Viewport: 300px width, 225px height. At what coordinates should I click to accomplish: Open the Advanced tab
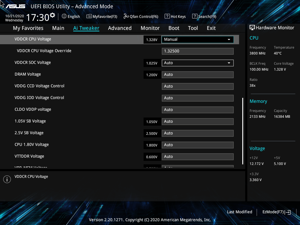pos(120,28)
